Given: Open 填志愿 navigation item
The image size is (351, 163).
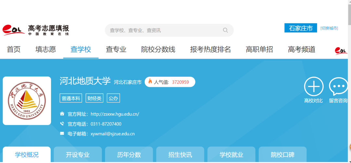Looking at the screenshot, I should (x=45, y=49).
